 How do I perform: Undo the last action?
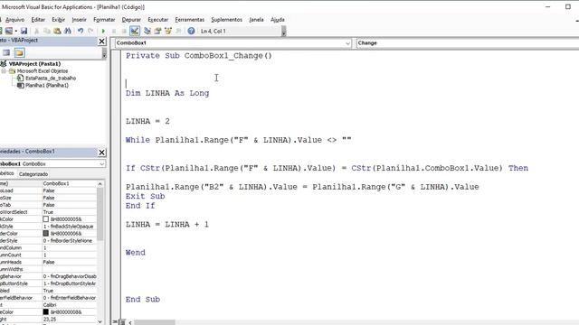pyautogui.click(x=81, y=31)
